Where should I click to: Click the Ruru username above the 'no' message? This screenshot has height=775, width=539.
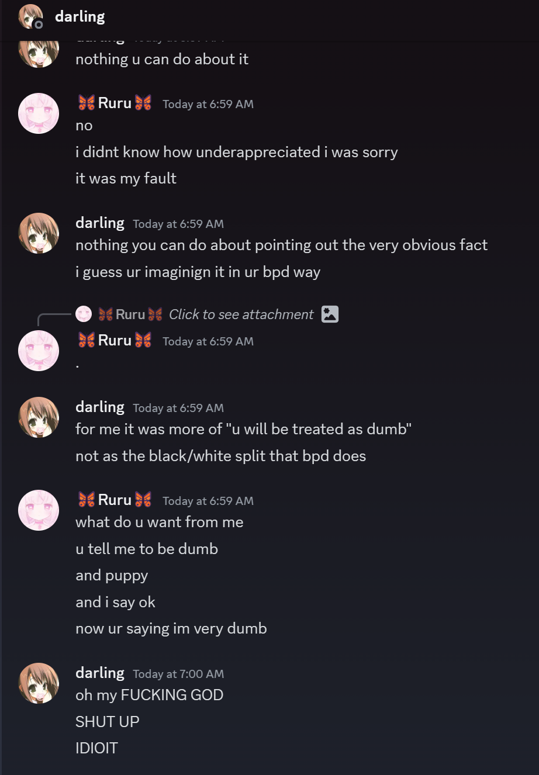coord(115,103)
